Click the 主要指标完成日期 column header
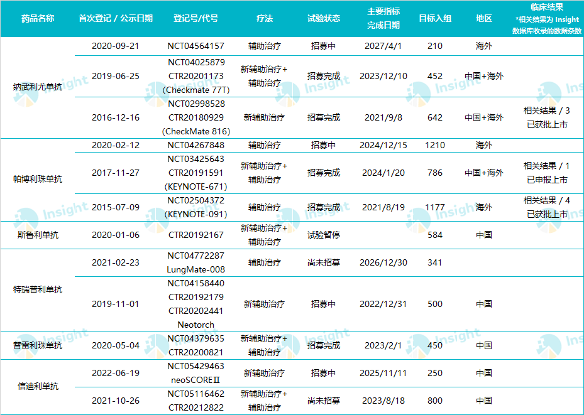Viewport: 584px width, 415px height. 383,19
